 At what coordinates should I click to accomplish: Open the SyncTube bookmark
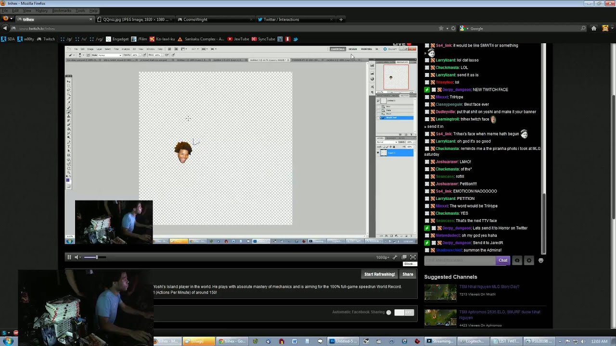(263, 39)
